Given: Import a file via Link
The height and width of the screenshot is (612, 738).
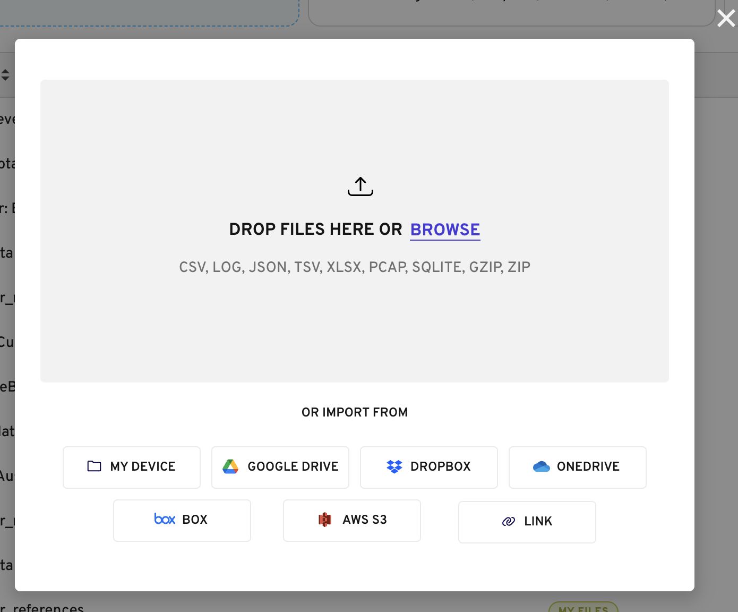Looking at the screenshot, I should tap(527, 522).
